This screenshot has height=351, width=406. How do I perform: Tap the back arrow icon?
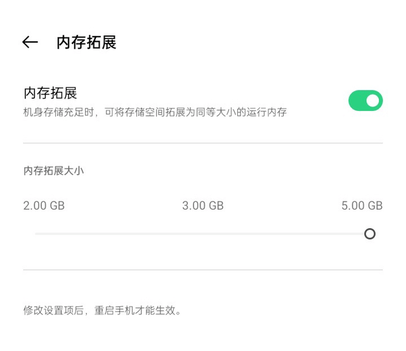[x=30, y=42]
